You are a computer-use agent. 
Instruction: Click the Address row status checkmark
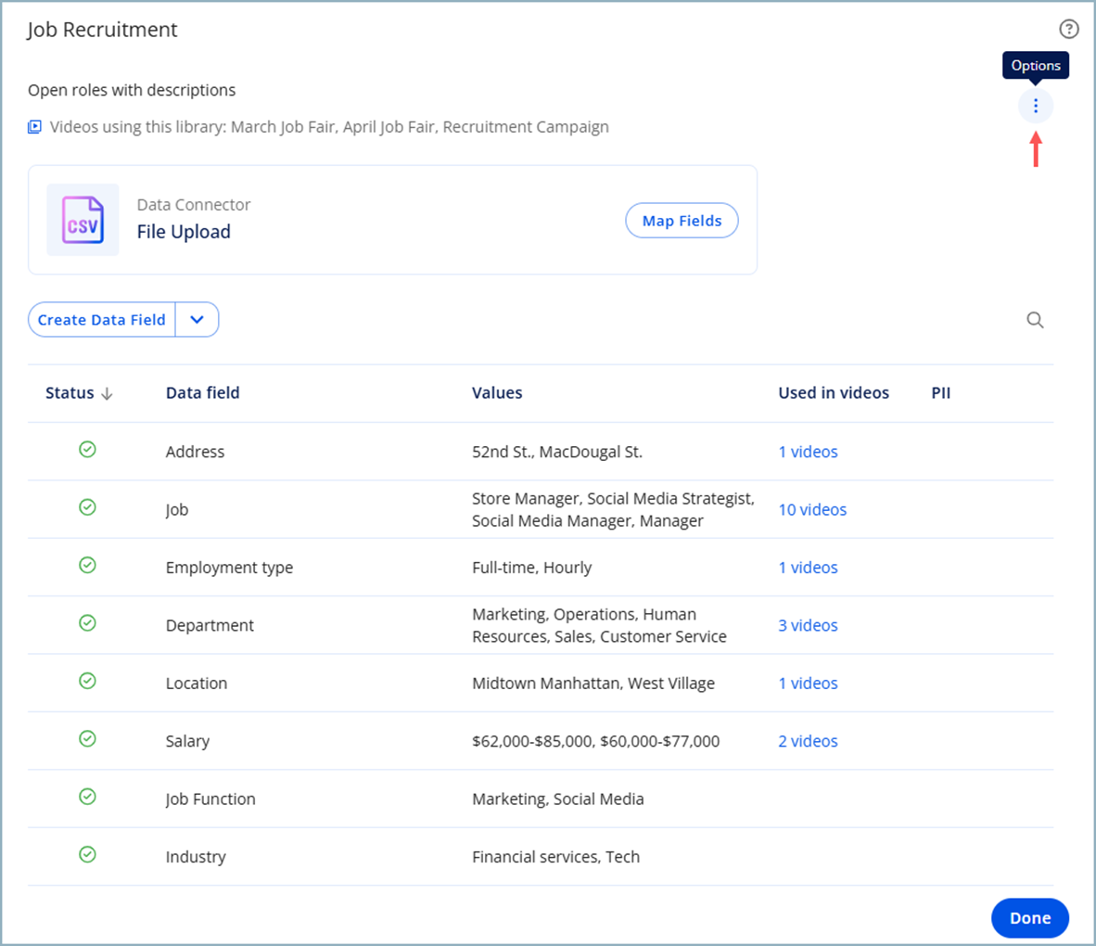(x=87, y=450)
